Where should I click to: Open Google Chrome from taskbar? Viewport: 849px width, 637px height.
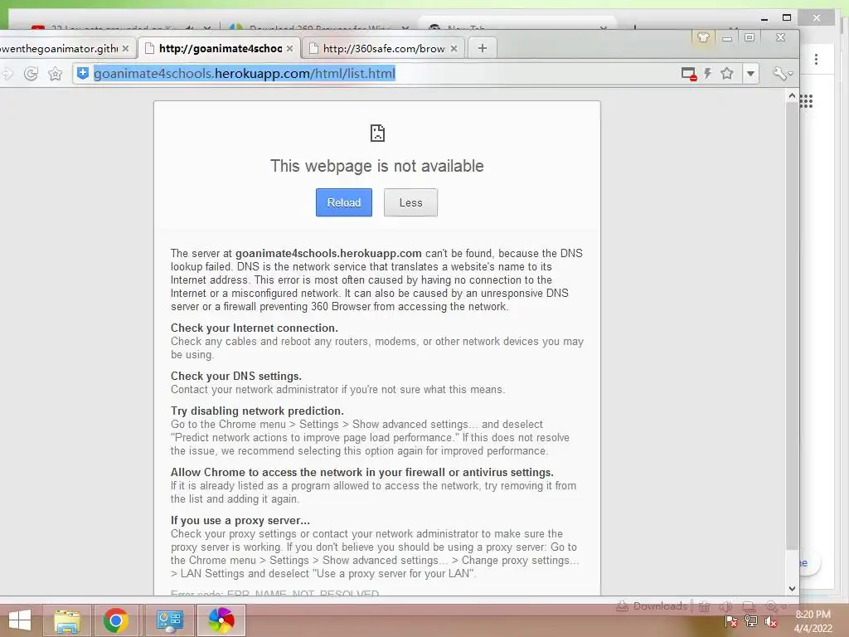pos(116,620)
